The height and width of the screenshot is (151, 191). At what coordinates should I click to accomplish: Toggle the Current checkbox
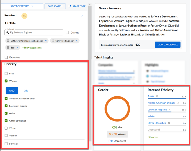[x=67, y=33]
